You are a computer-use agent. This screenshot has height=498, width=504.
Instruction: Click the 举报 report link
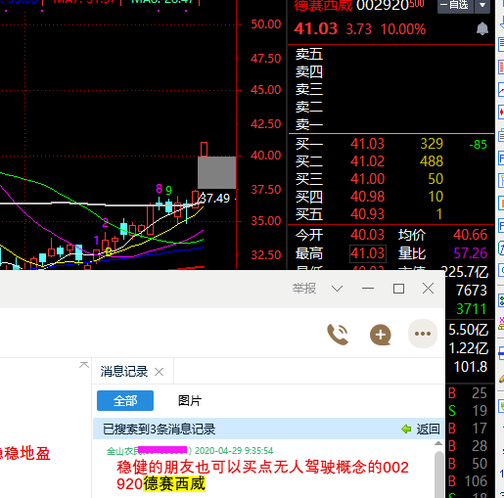[x=304, y=289]
